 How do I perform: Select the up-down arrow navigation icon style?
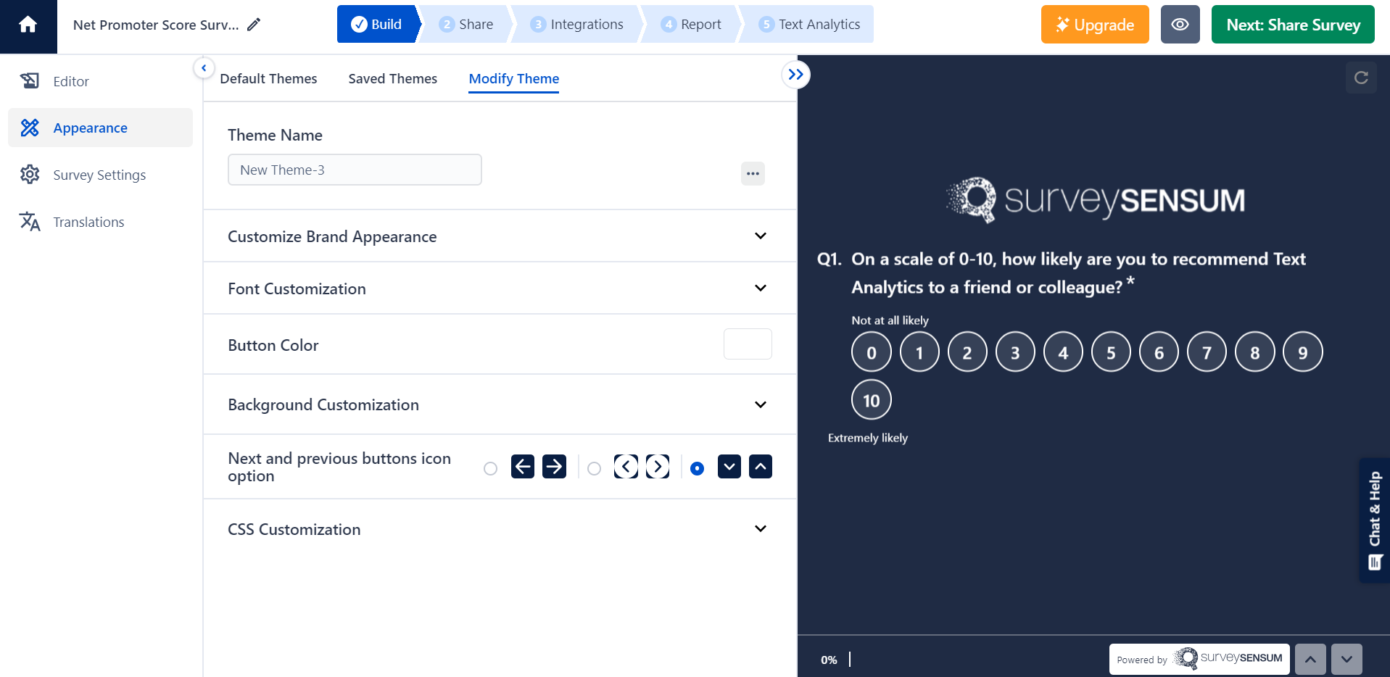point(697,468)
